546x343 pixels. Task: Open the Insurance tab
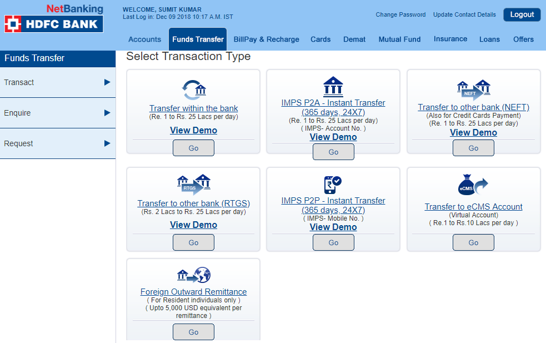click(450, 39)
